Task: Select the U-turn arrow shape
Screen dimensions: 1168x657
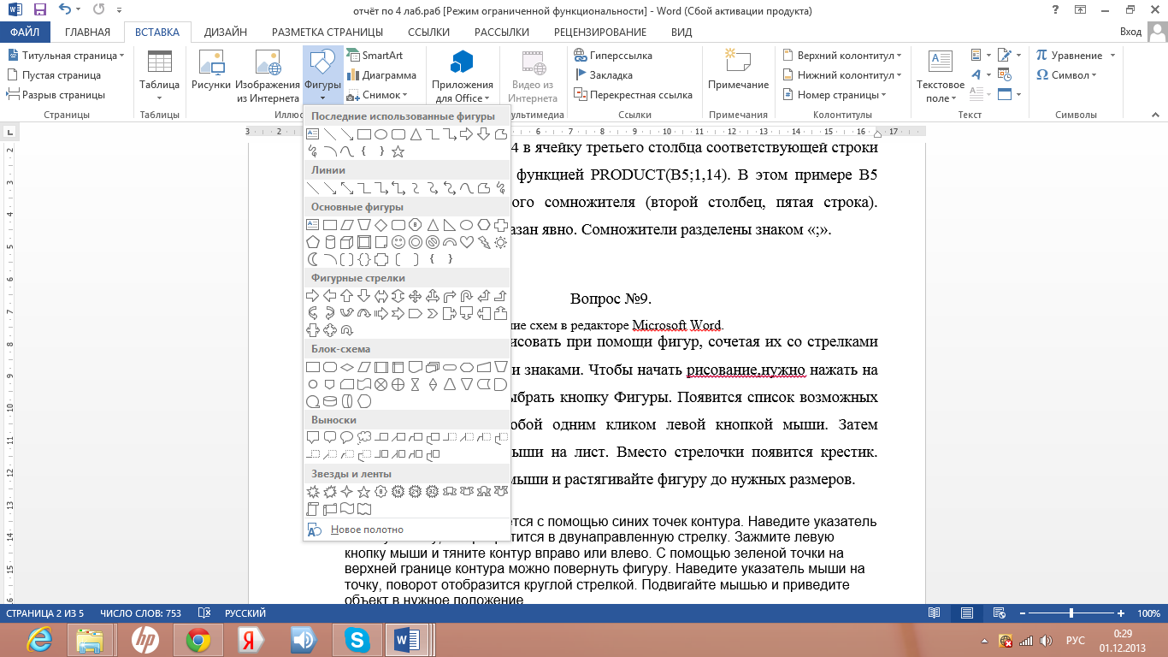Action: [466, 296]
